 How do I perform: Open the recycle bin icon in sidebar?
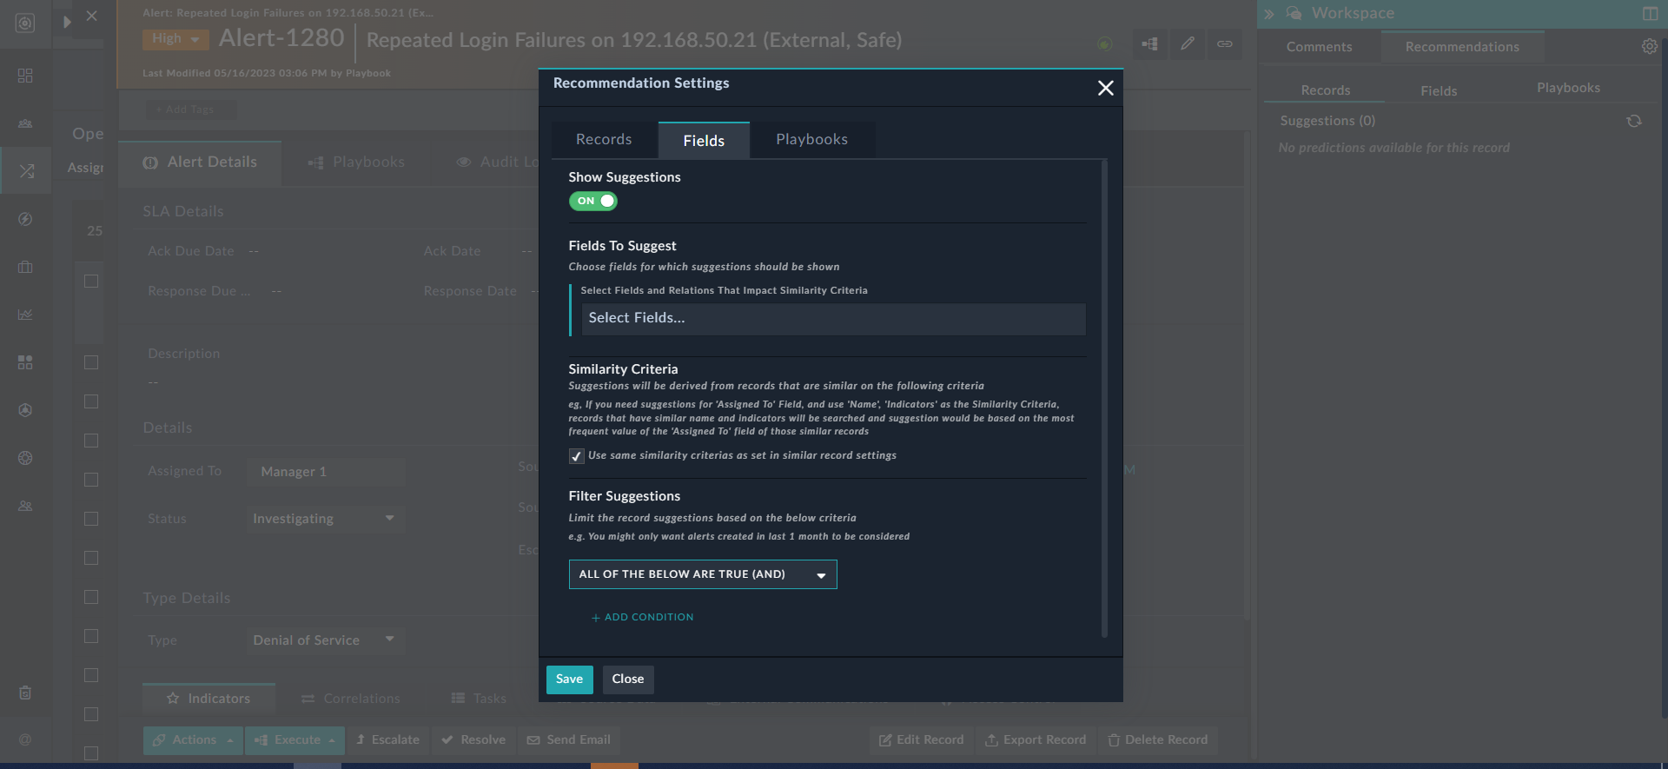[25, 693]
